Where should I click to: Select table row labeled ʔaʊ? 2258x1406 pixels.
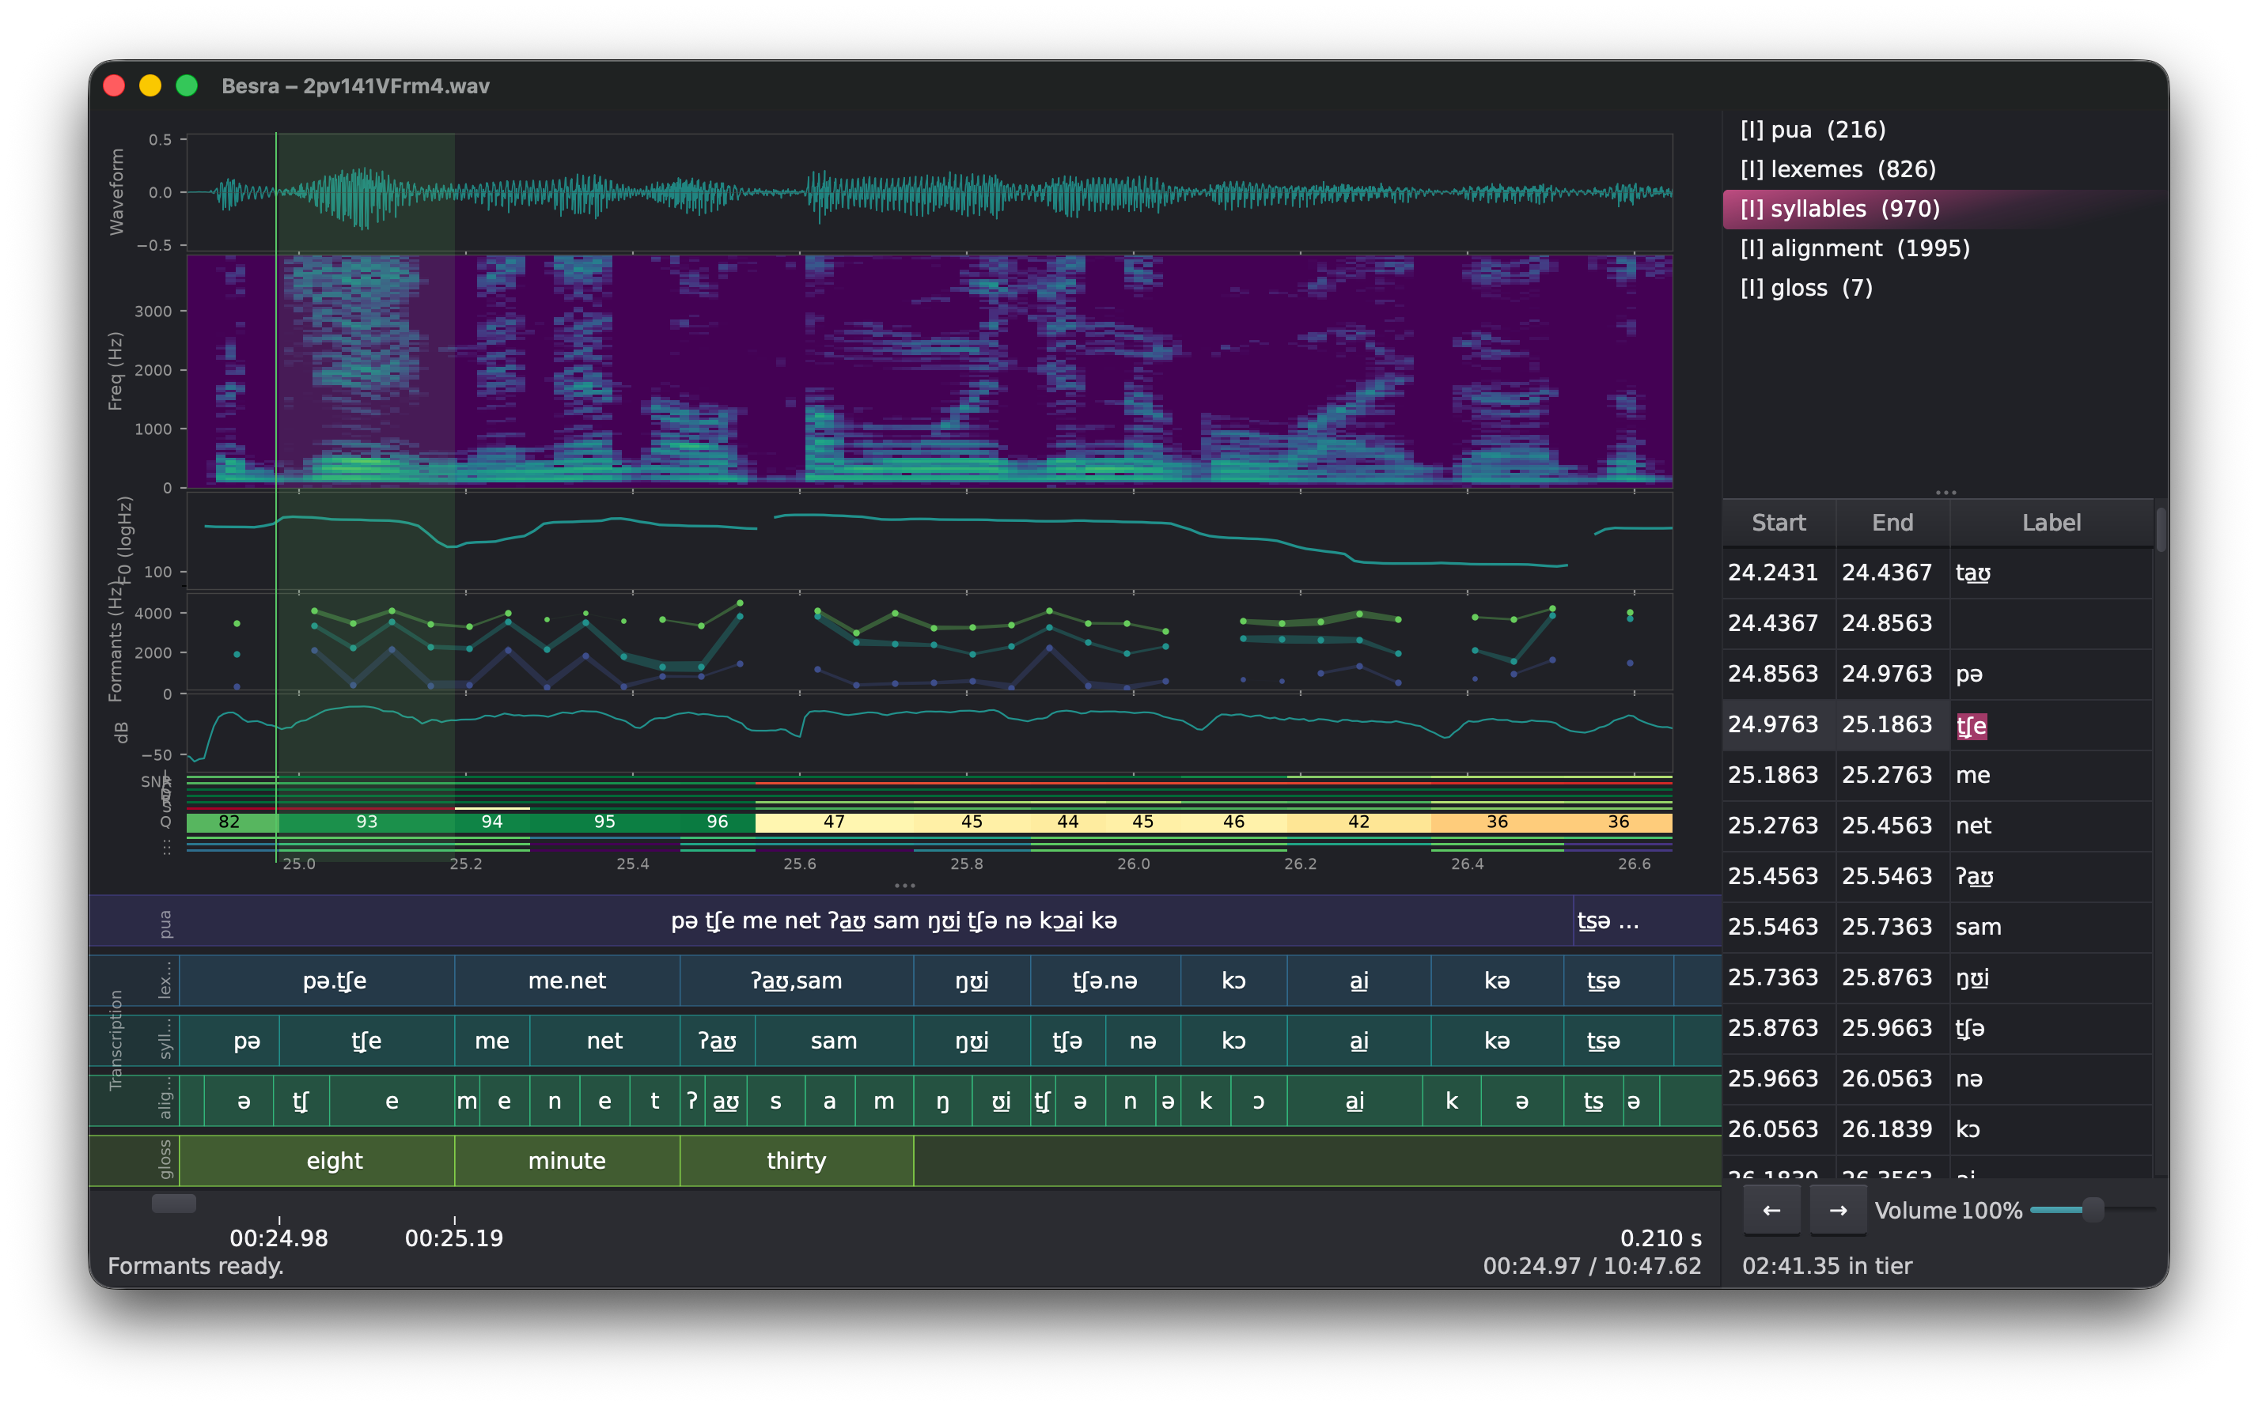point(1937,877)
